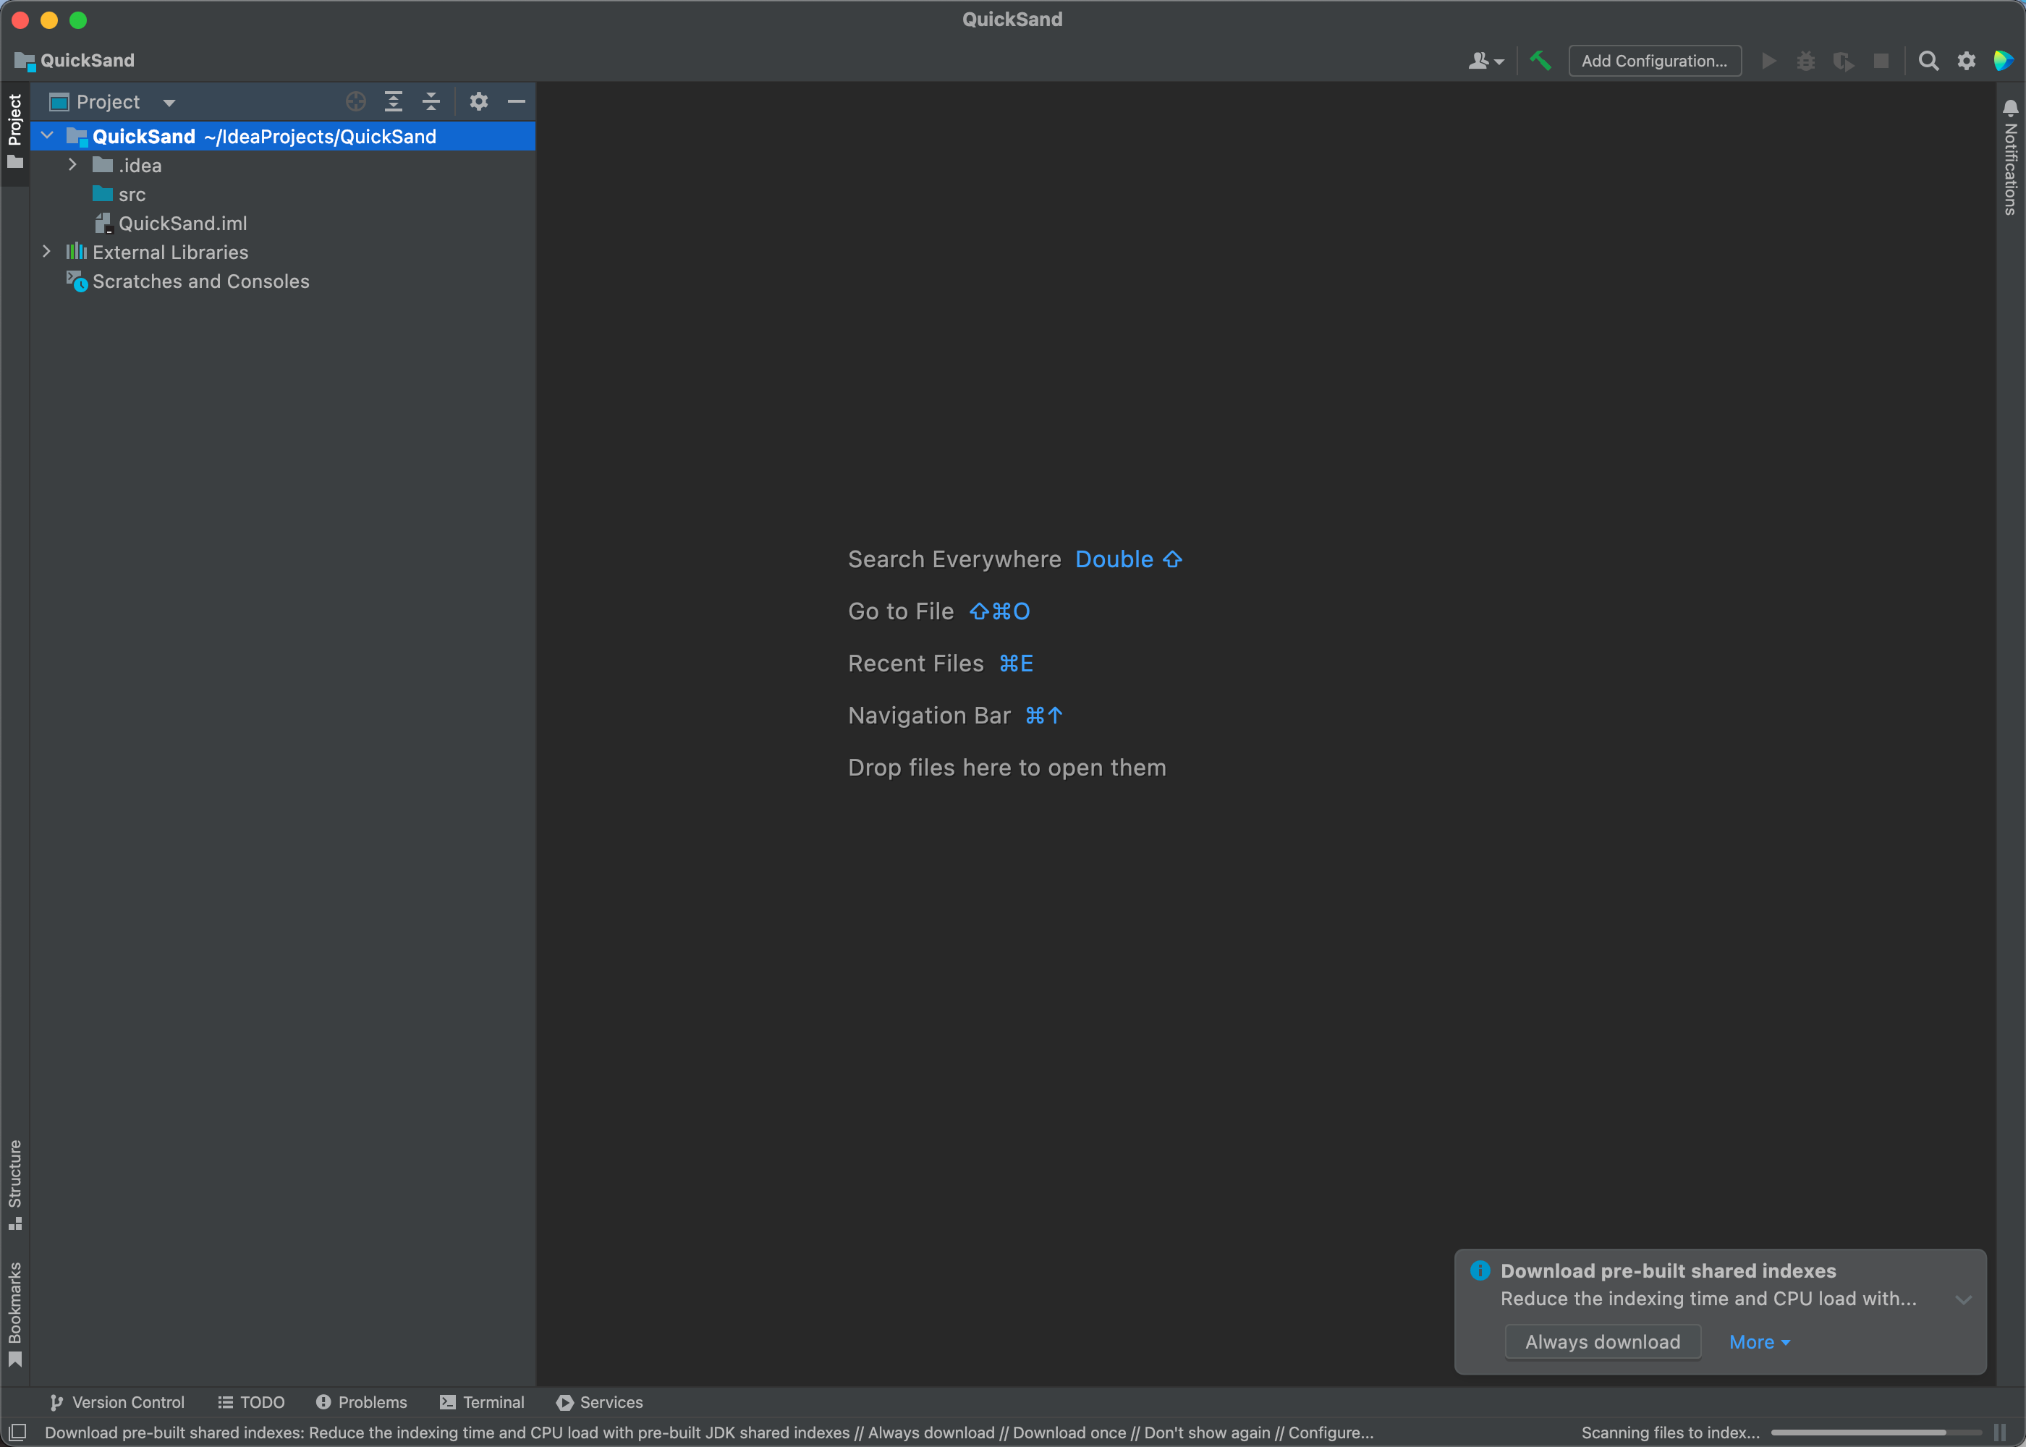Click the status bar index download message
Screen dimensions: 2026x1447
[709, 1433]
